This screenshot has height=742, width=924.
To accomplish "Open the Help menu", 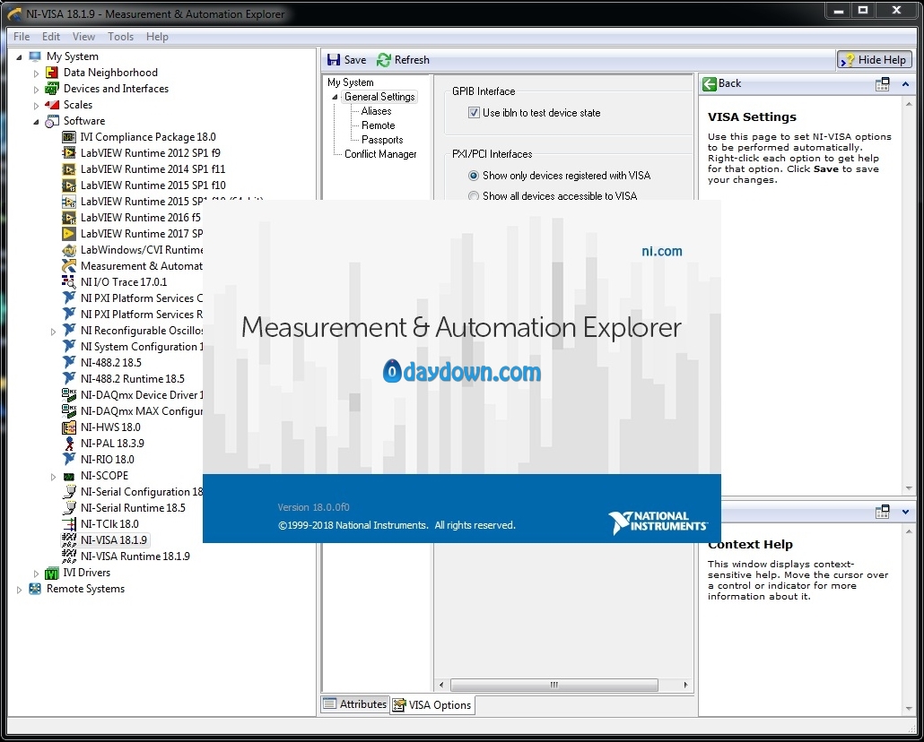I will tap(157, 37).
